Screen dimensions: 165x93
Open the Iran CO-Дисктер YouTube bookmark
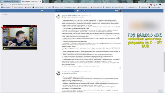pos(96,7)
